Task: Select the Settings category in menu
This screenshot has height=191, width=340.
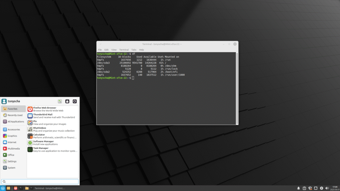Action: pos(13,161)
